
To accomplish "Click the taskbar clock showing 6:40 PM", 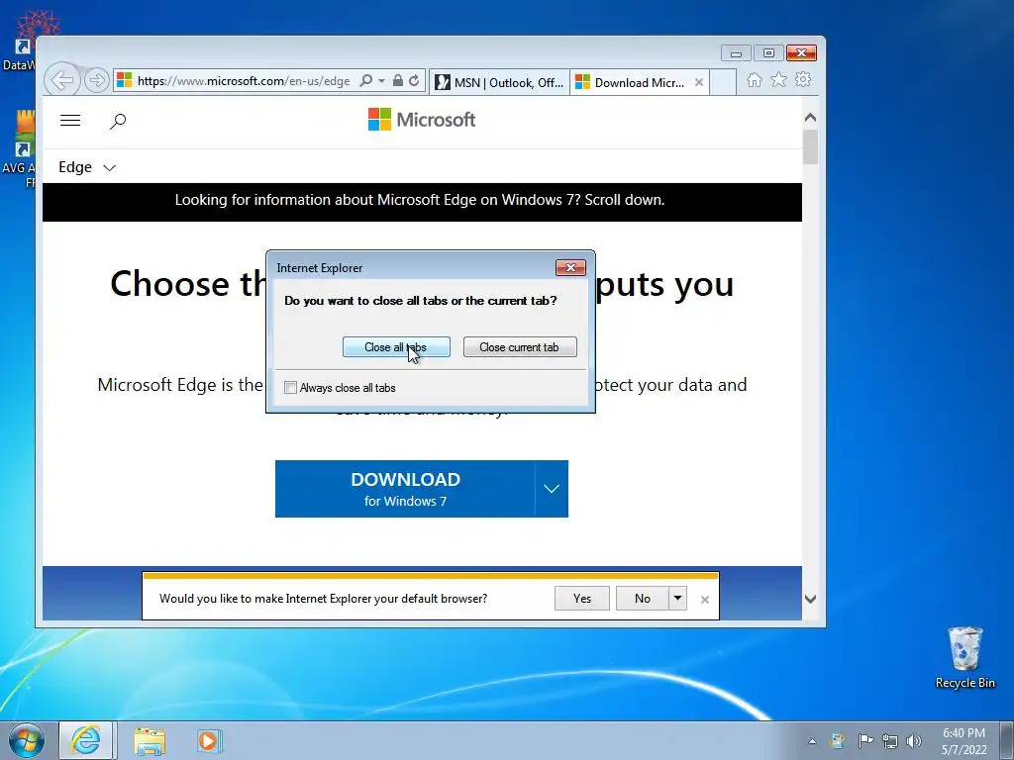I will click(963, 740).
